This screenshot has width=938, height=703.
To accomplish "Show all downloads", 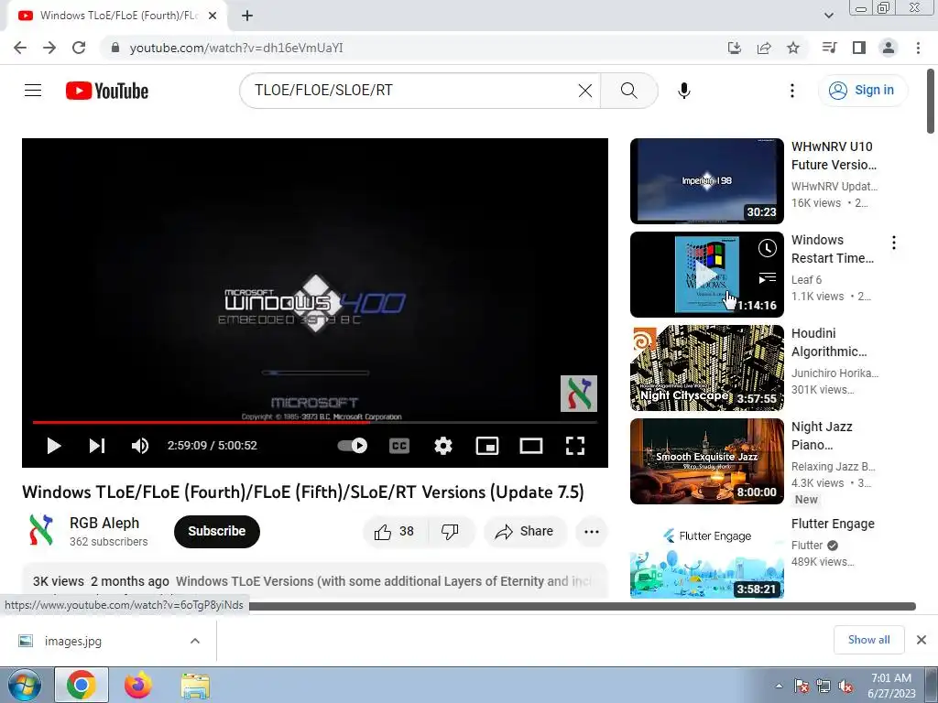I will point(868,640).
